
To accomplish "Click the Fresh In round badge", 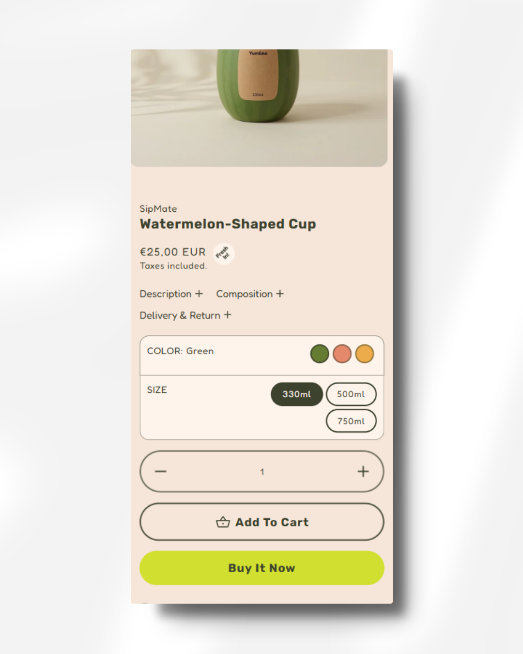I will [224, 253].
